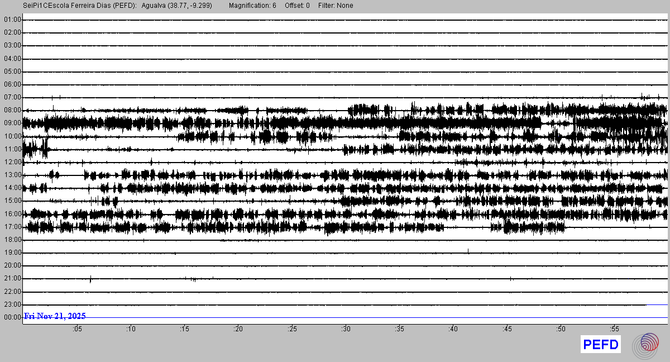Click the Offset: 0 header text
The width and height of the screenshot is (670, 362).
point(297,6)
